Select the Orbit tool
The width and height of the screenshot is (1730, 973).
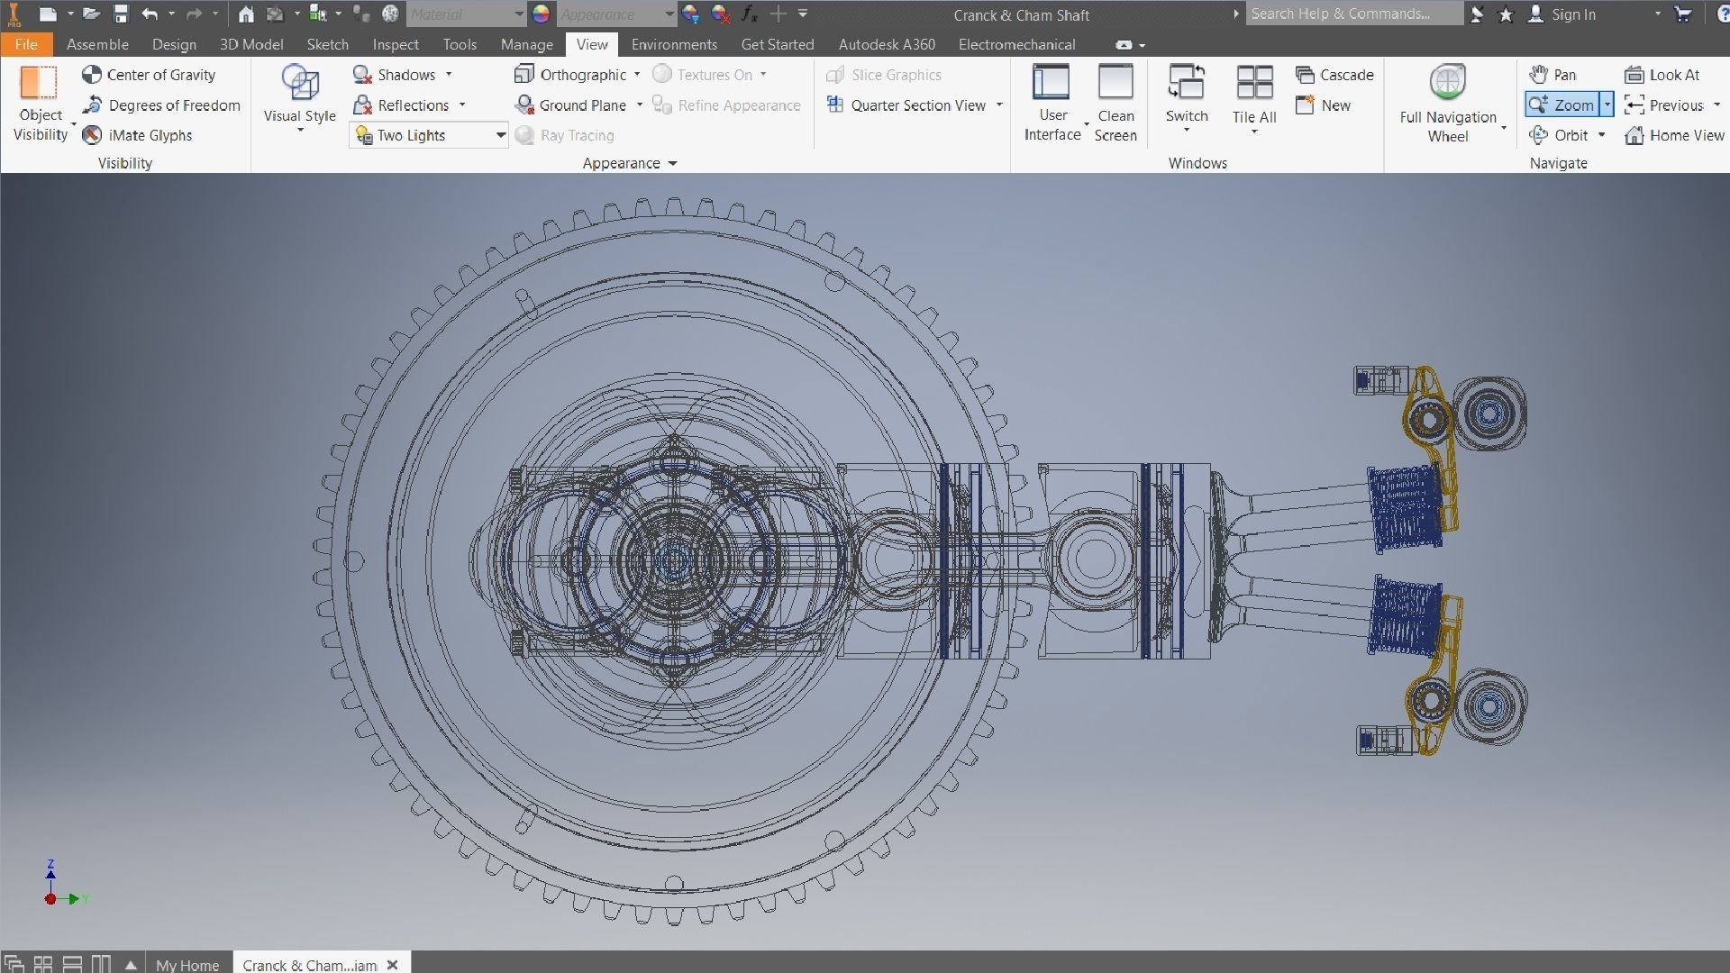1559,135
